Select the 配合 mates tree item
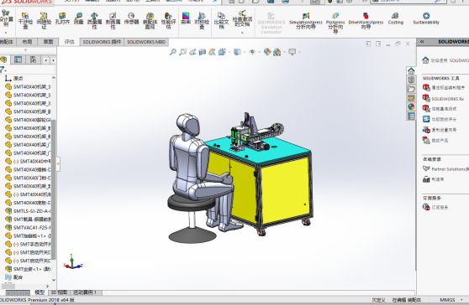 click(x=14, y=277)
